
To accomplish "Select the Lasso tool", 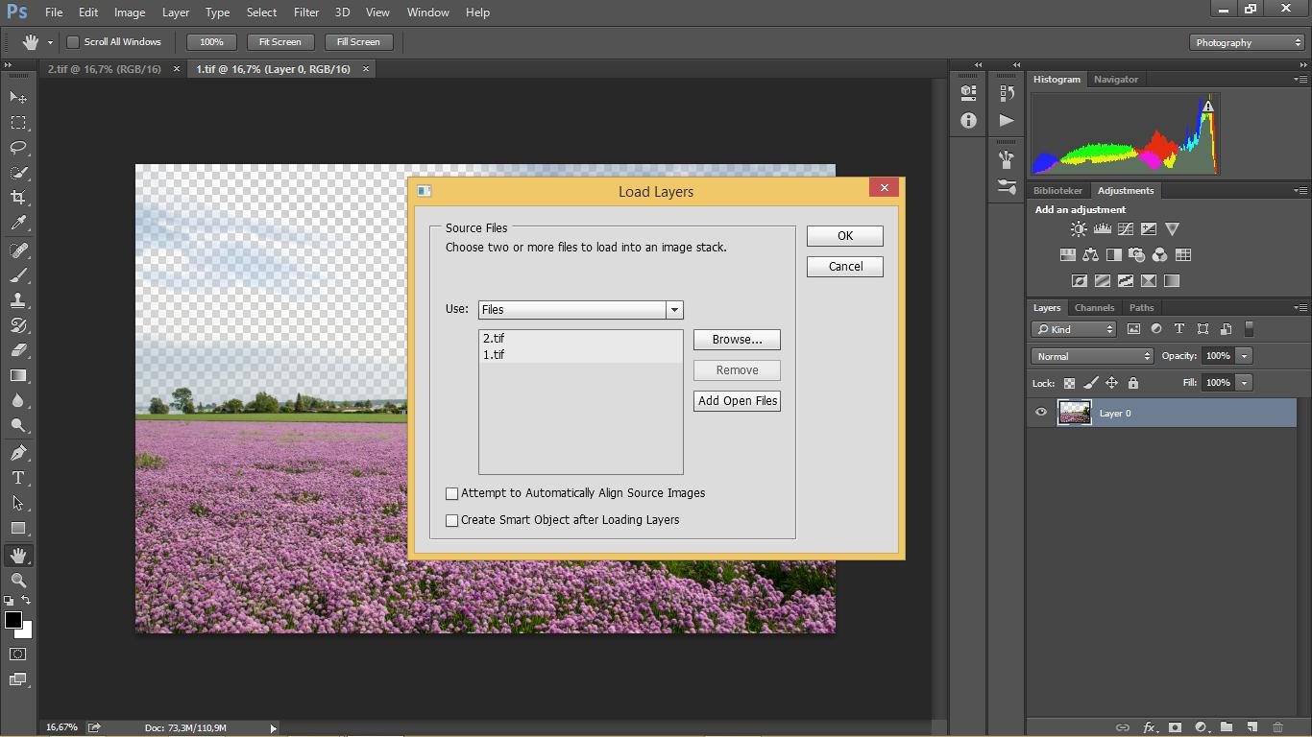I will coord(18,148).
